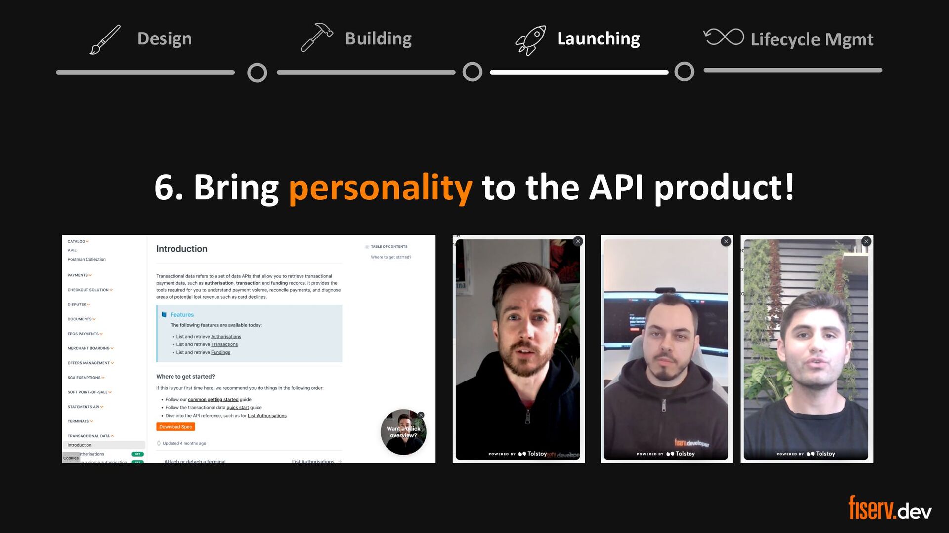
Task: Open the Postman Collection sidebar item
Action: pyautogui.click(x=86, y=259)
